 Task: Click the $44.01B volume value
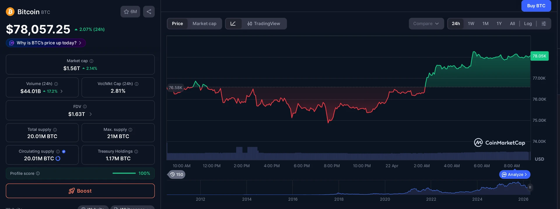click(31, 91)
